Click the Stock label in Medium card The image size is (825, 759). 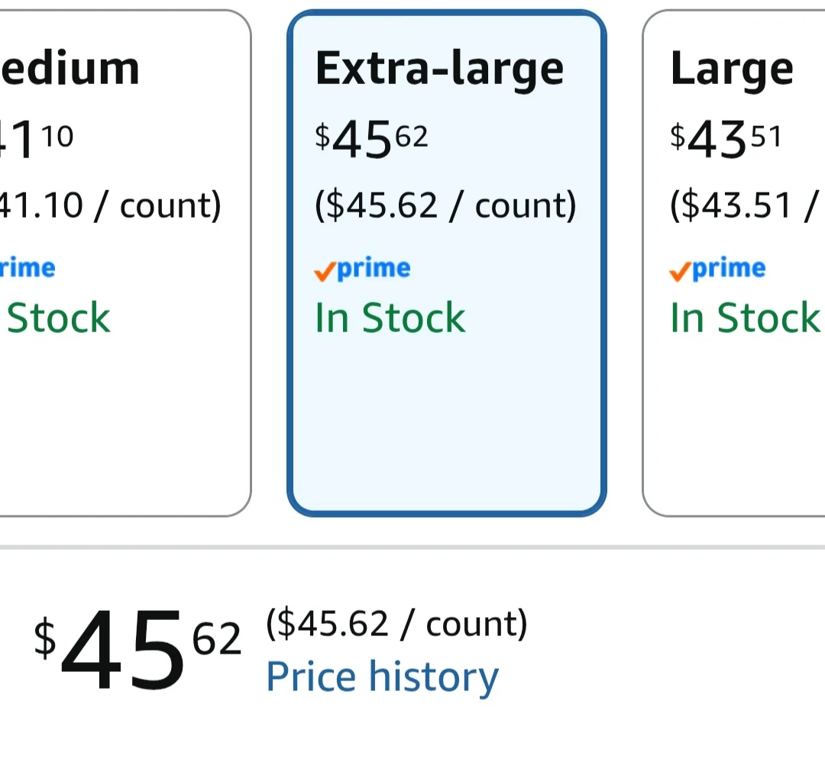(x=58, y=318)
